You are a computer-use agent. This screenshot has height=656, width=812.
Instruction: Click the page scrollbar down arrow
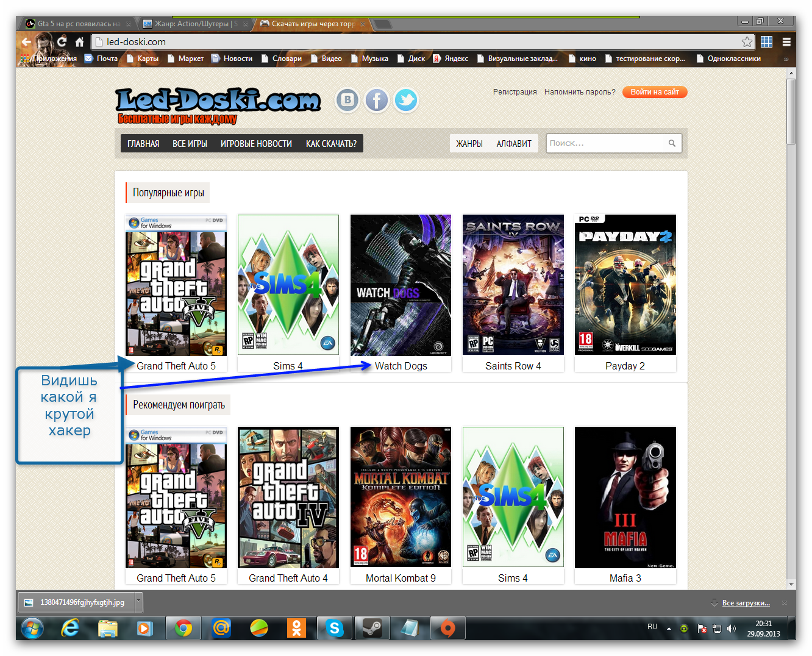point(791,583)
